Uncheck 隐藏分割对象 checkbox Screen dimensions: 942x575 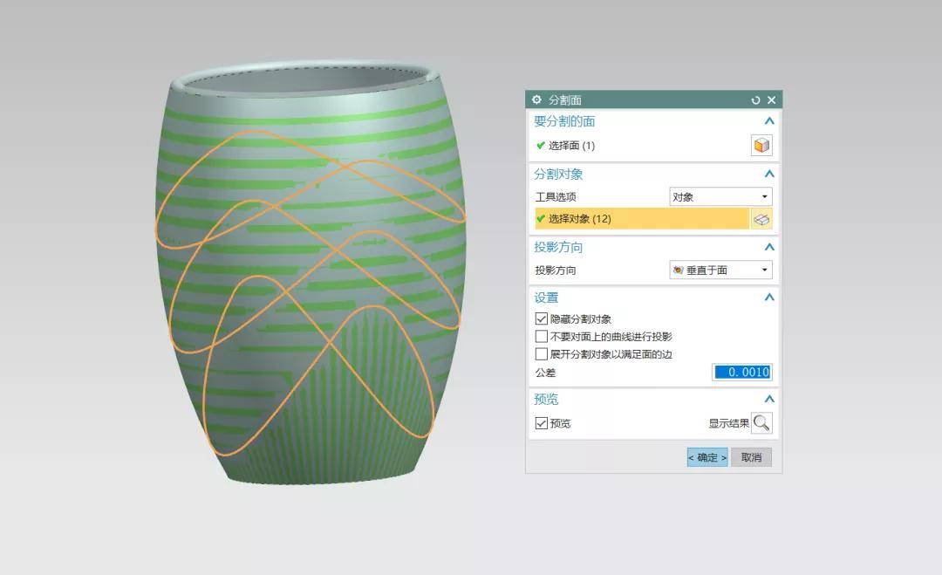pos(541,319)
